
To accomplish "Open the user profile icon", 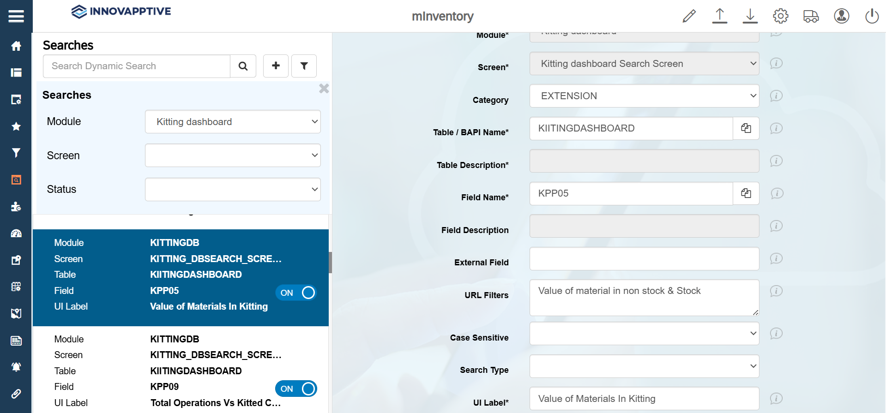I will pos(841,16).
